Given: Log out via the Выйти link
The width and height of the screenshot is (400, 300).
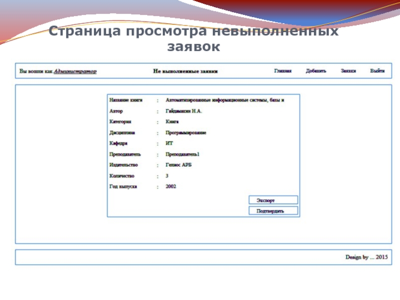Looking at the screenshot, I should [377, 71].
